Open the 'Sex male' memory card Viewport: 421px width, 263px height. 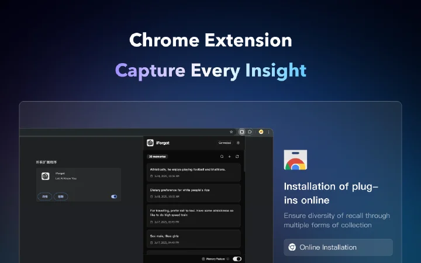194,239
